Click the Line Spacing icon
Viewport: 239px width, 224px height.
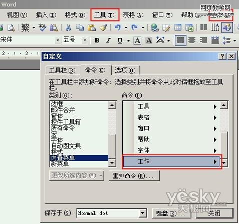coord(226,40)
